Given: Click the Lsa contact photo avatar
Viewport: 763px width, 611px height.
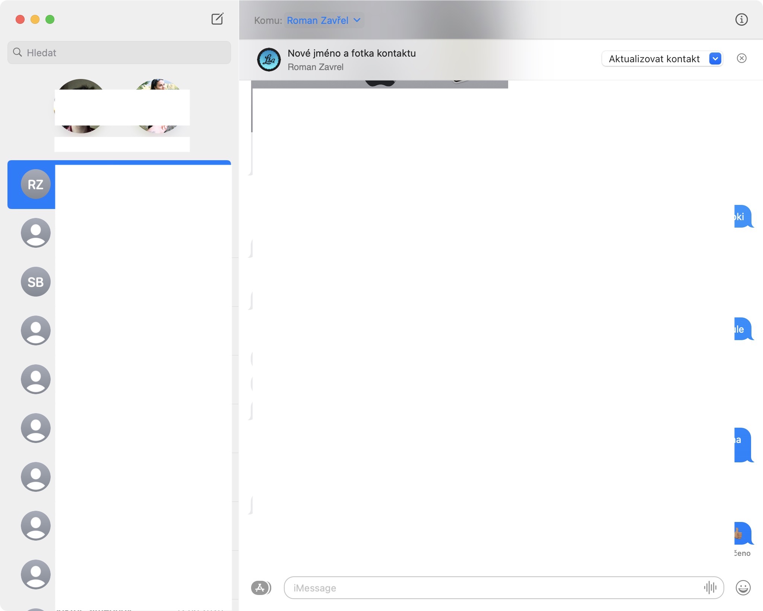Looking at the screenshot, I should (x=269, y=59).
